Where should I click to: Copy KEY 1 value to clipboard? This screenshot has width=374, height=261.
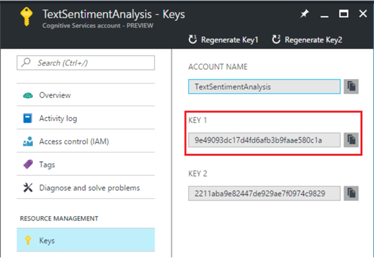pos(351,140)
